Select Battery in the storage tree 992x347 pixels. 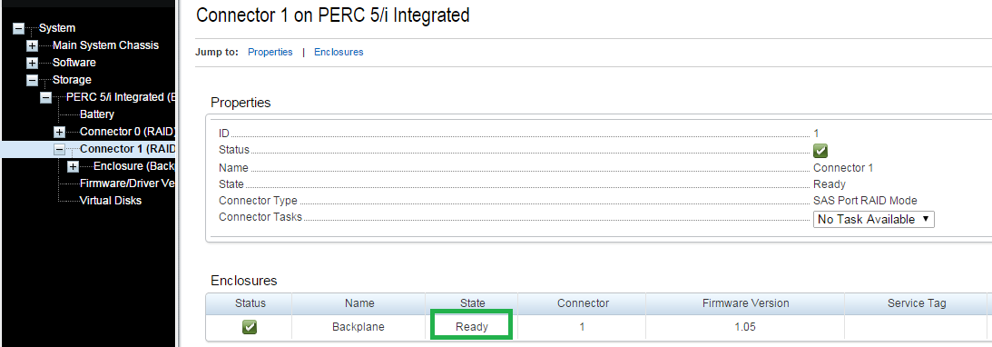pos(97,114)
